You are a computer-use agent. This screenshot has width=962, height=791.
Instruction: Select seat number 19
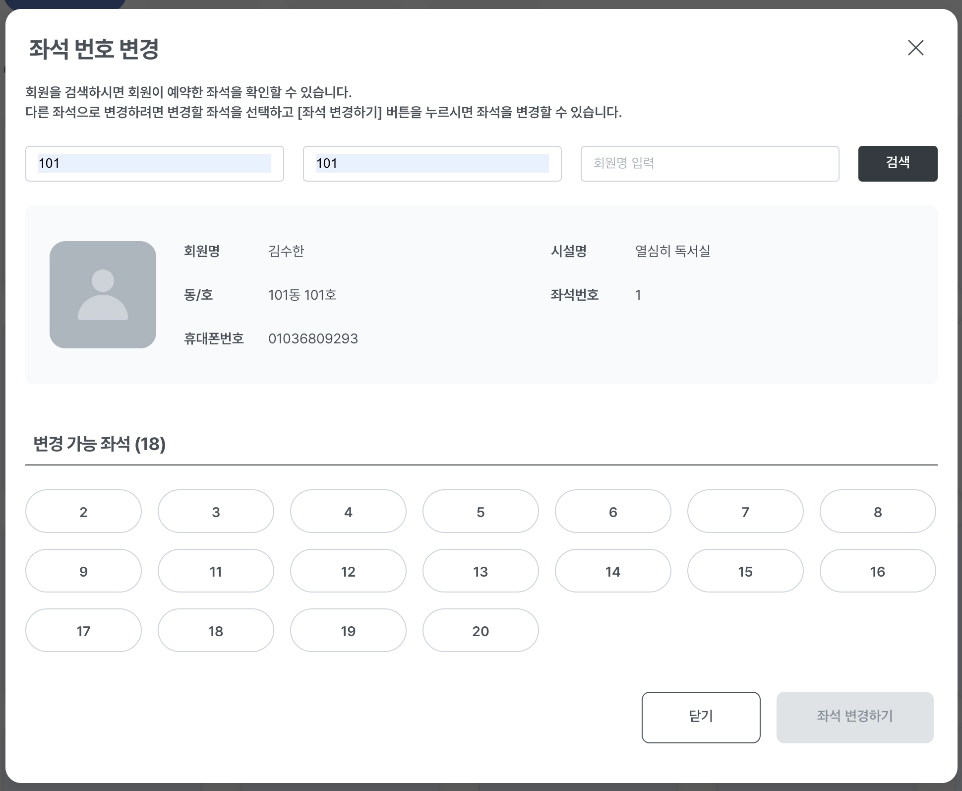tap(348, 631)
